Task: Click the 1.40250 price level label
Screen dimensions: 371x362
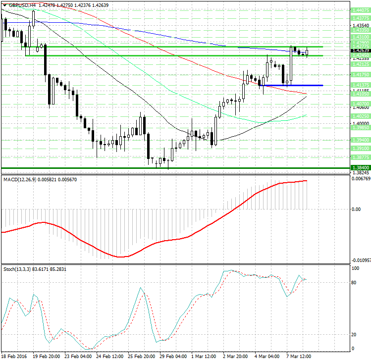Action: (x=361, y=116)
